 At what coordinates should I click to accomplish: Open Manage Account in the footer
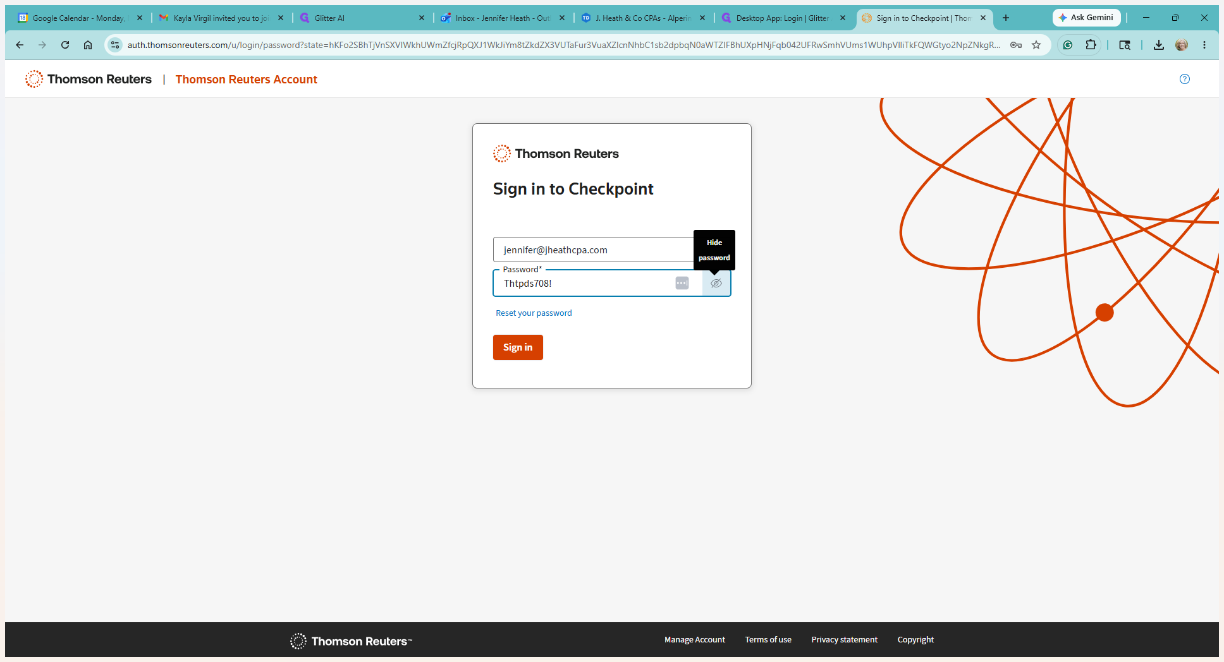(x=695, y=640)
